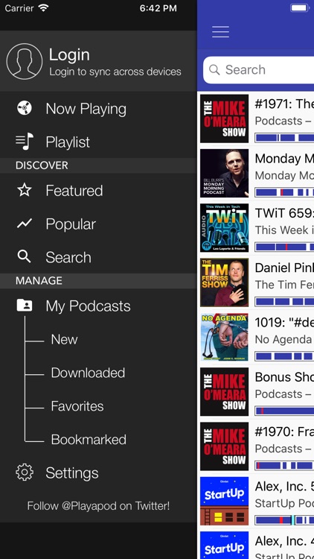This screenshot has height=559, width=314.
Task: Select New under My Podcasts
Action: 64,339
